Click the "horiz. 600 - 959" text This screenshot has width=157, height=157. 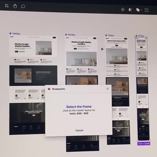click(79, 113)
